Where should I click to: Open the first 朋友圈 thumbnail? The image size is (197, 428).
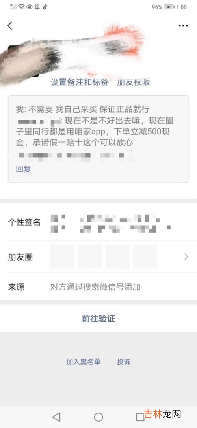pos(62,257)
